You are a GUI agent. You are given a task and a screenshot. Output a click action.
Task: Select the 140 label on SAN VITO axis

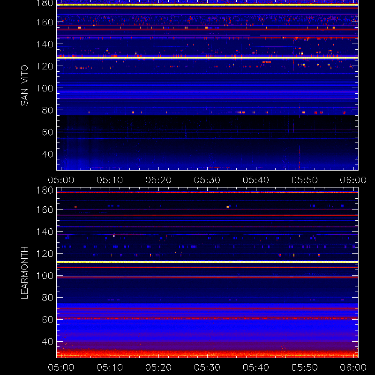pyautogui.click(x=45, y=44)
